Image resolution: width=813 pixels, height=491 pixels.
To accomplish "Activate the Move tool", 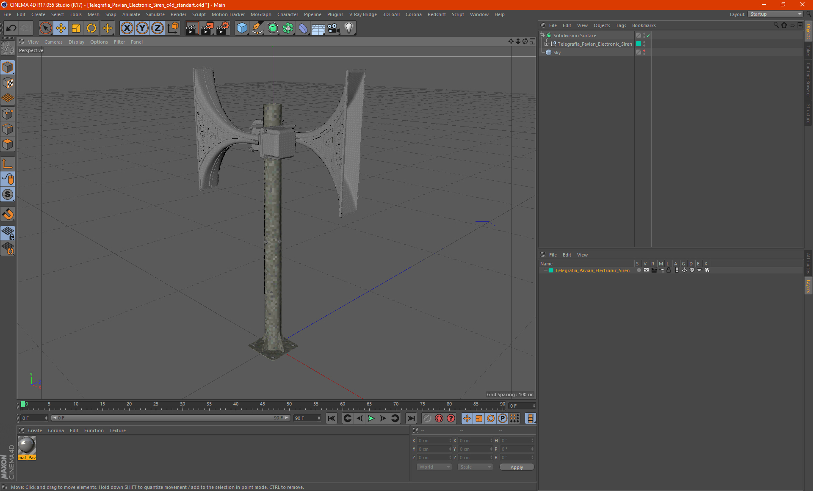I will tap(61, 28).
